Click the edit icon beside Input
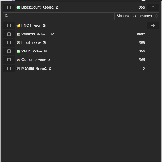The width and height of the screenshot is (162, 162). coord(44,43)
